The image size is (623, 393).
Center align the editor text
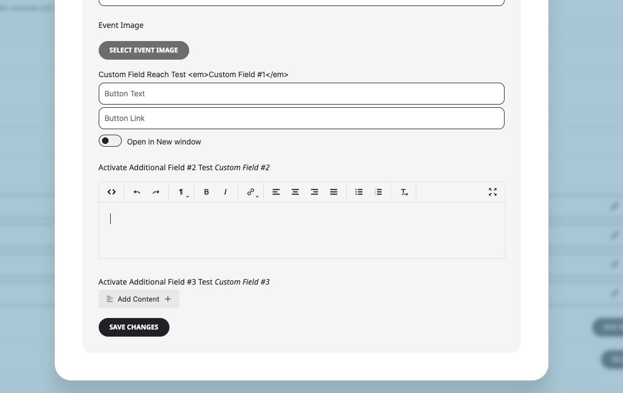point(295,192)
